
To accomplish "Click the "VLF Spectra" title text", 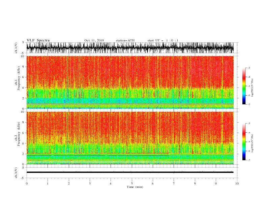I will 38,40.
